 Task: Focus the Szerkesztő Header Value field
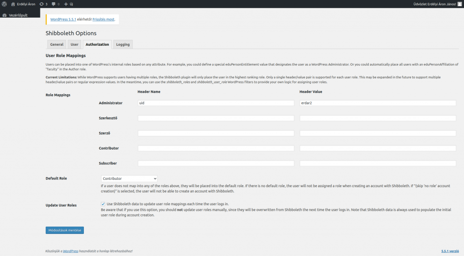[x=378, y=118]
